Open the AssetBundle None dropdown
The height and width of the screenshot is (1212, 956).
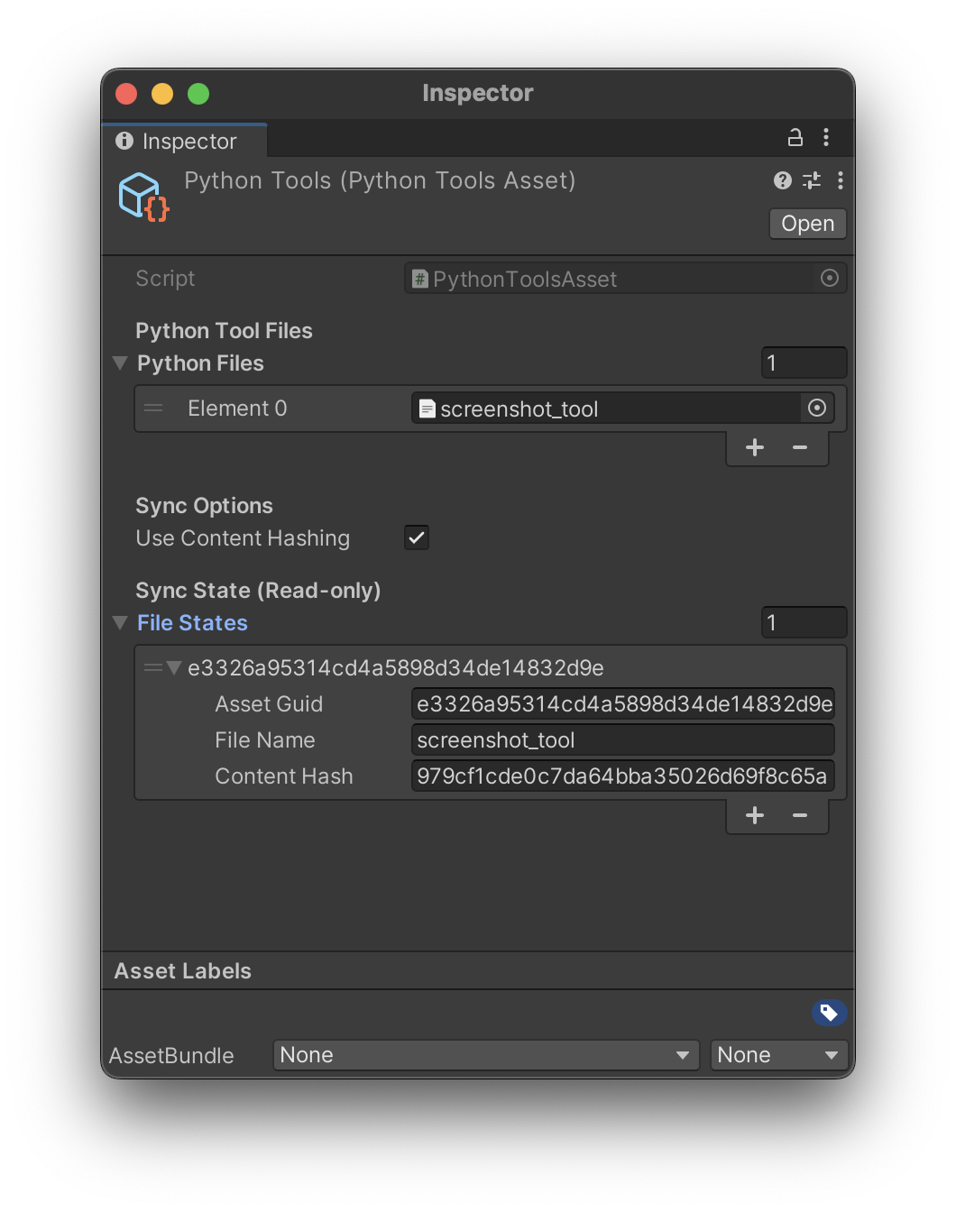486,1054
